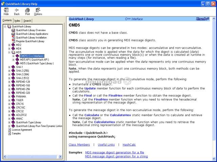
Task: Print the topic using Print icon
Action: (x=27, y=10)
